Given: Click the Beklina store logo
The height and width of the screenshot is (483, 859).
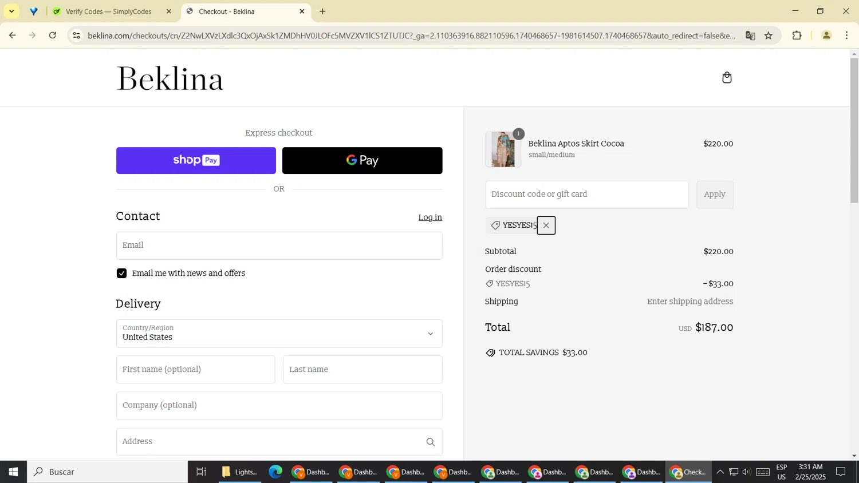Looking at the screenshot, I should 170,79.
